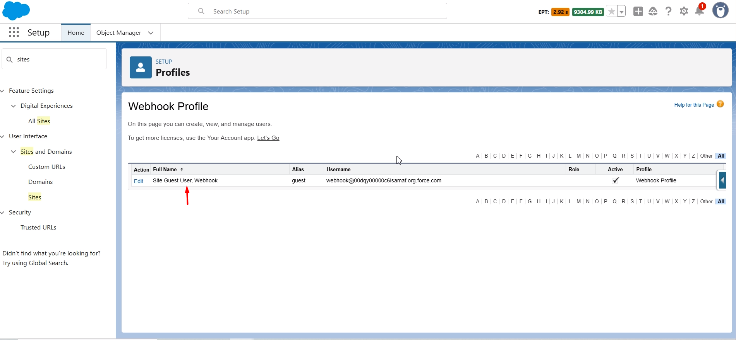Click the Salesforce cloud logo
Viewport: 736px width, 340px height.
point(16,10)
